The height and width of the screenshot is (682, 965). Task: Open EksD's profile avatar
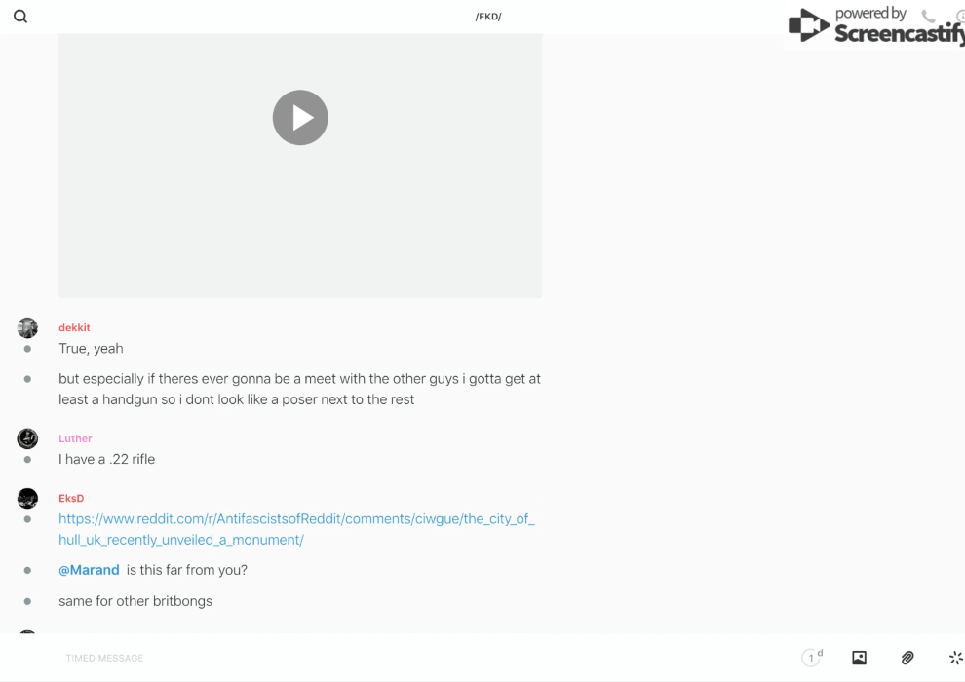(x=27, y=498)
